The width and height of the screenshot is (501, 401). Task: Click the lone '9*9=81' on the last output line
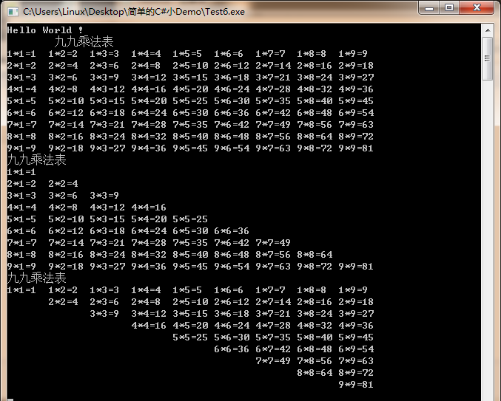(356, 385)
